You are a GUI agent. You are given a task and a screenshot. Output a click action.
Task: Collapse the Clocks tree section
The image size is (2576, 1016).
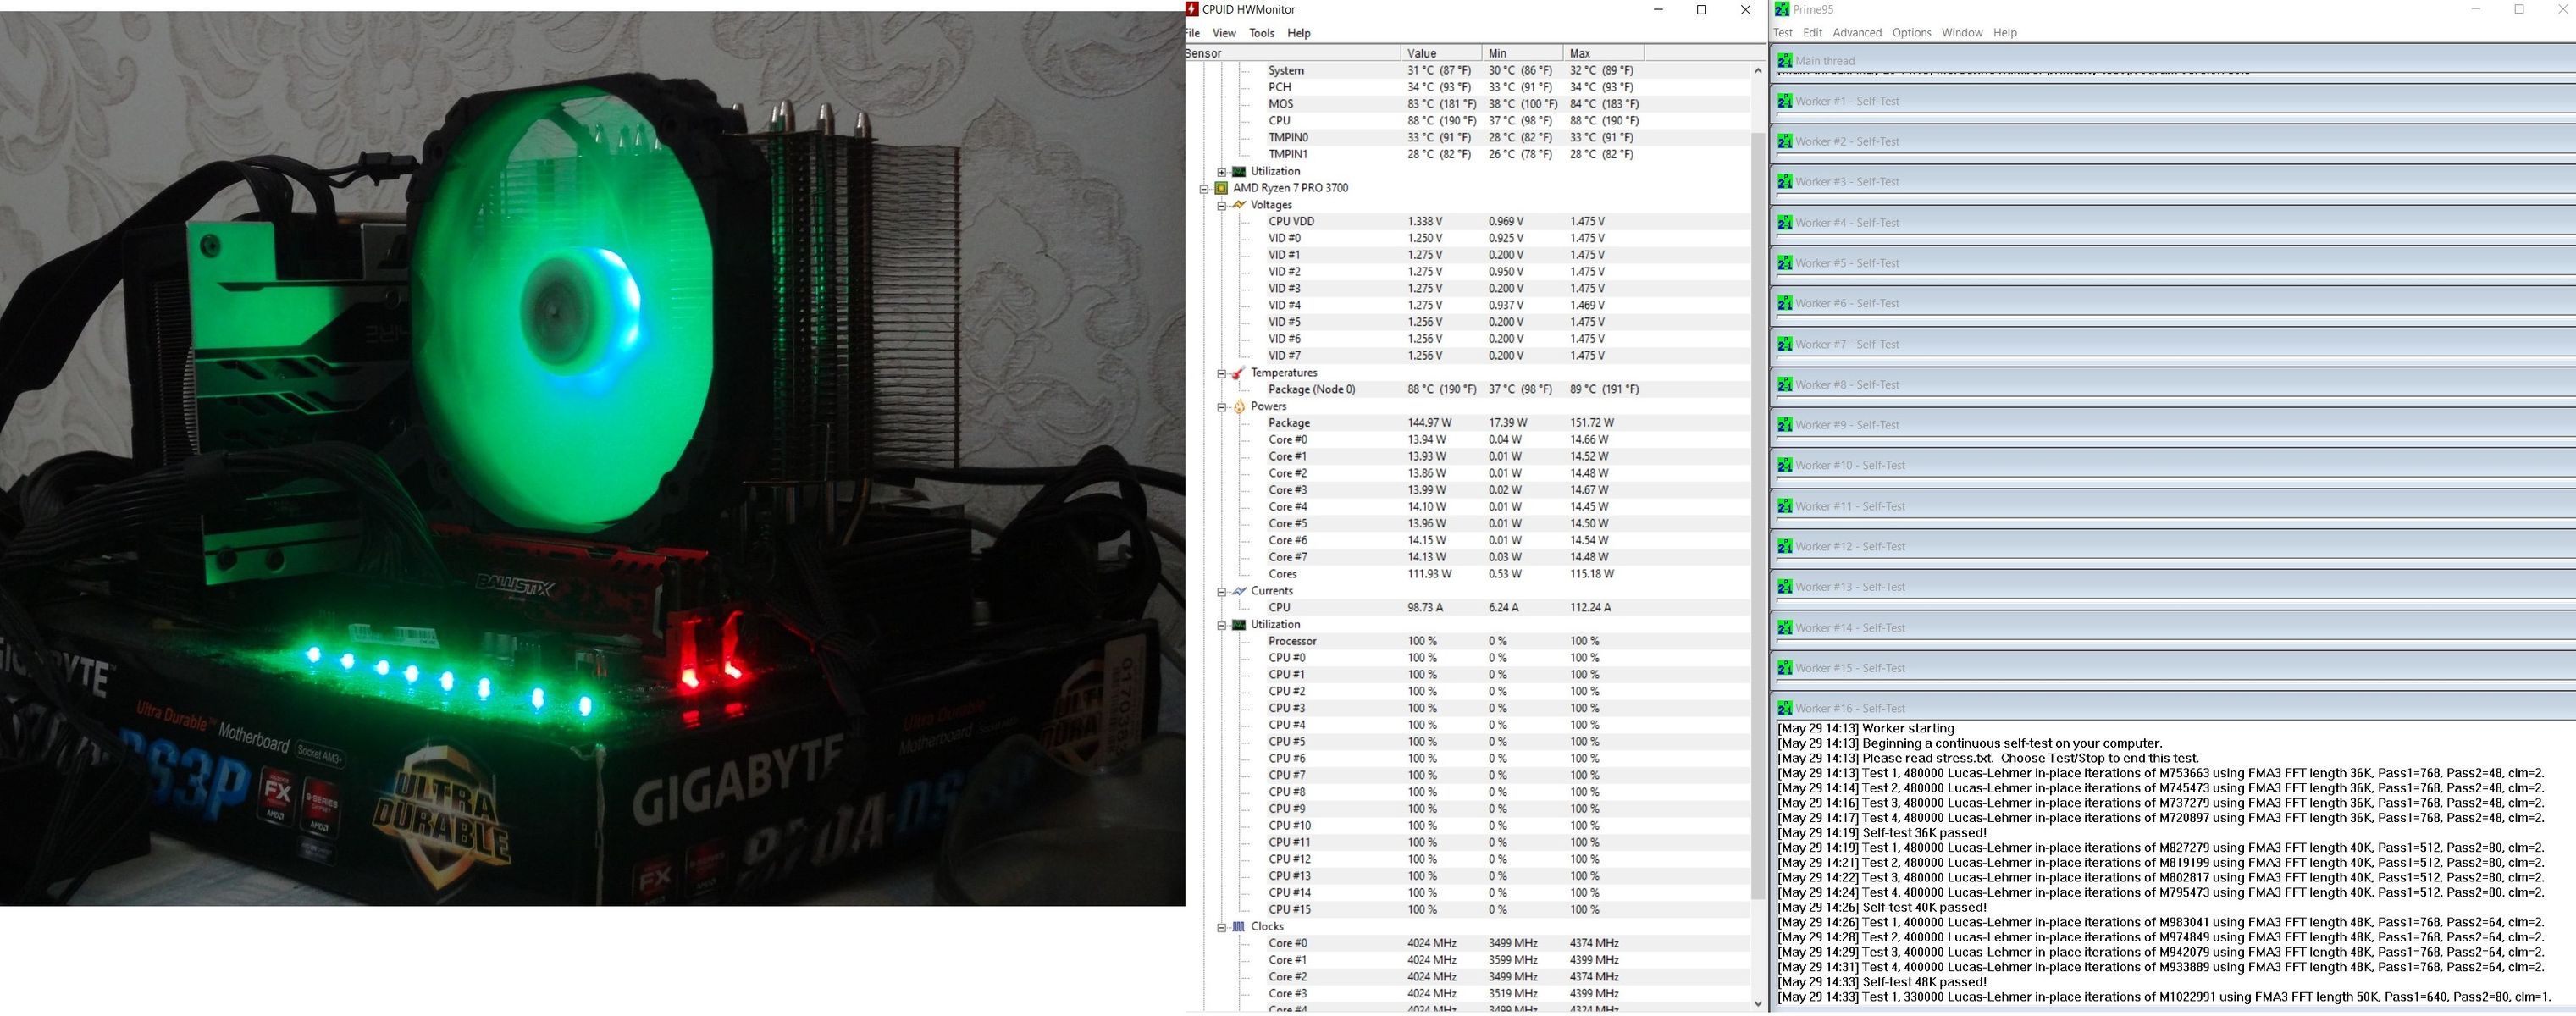click(1221, 927)
